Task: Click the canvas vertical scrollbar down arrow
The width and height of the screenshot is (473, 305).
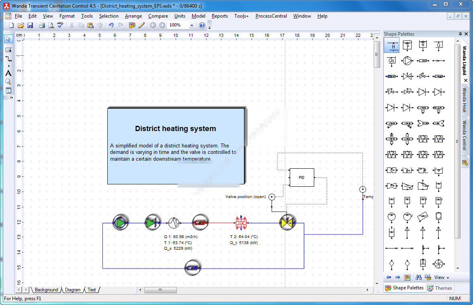Action: click(377, 284)
